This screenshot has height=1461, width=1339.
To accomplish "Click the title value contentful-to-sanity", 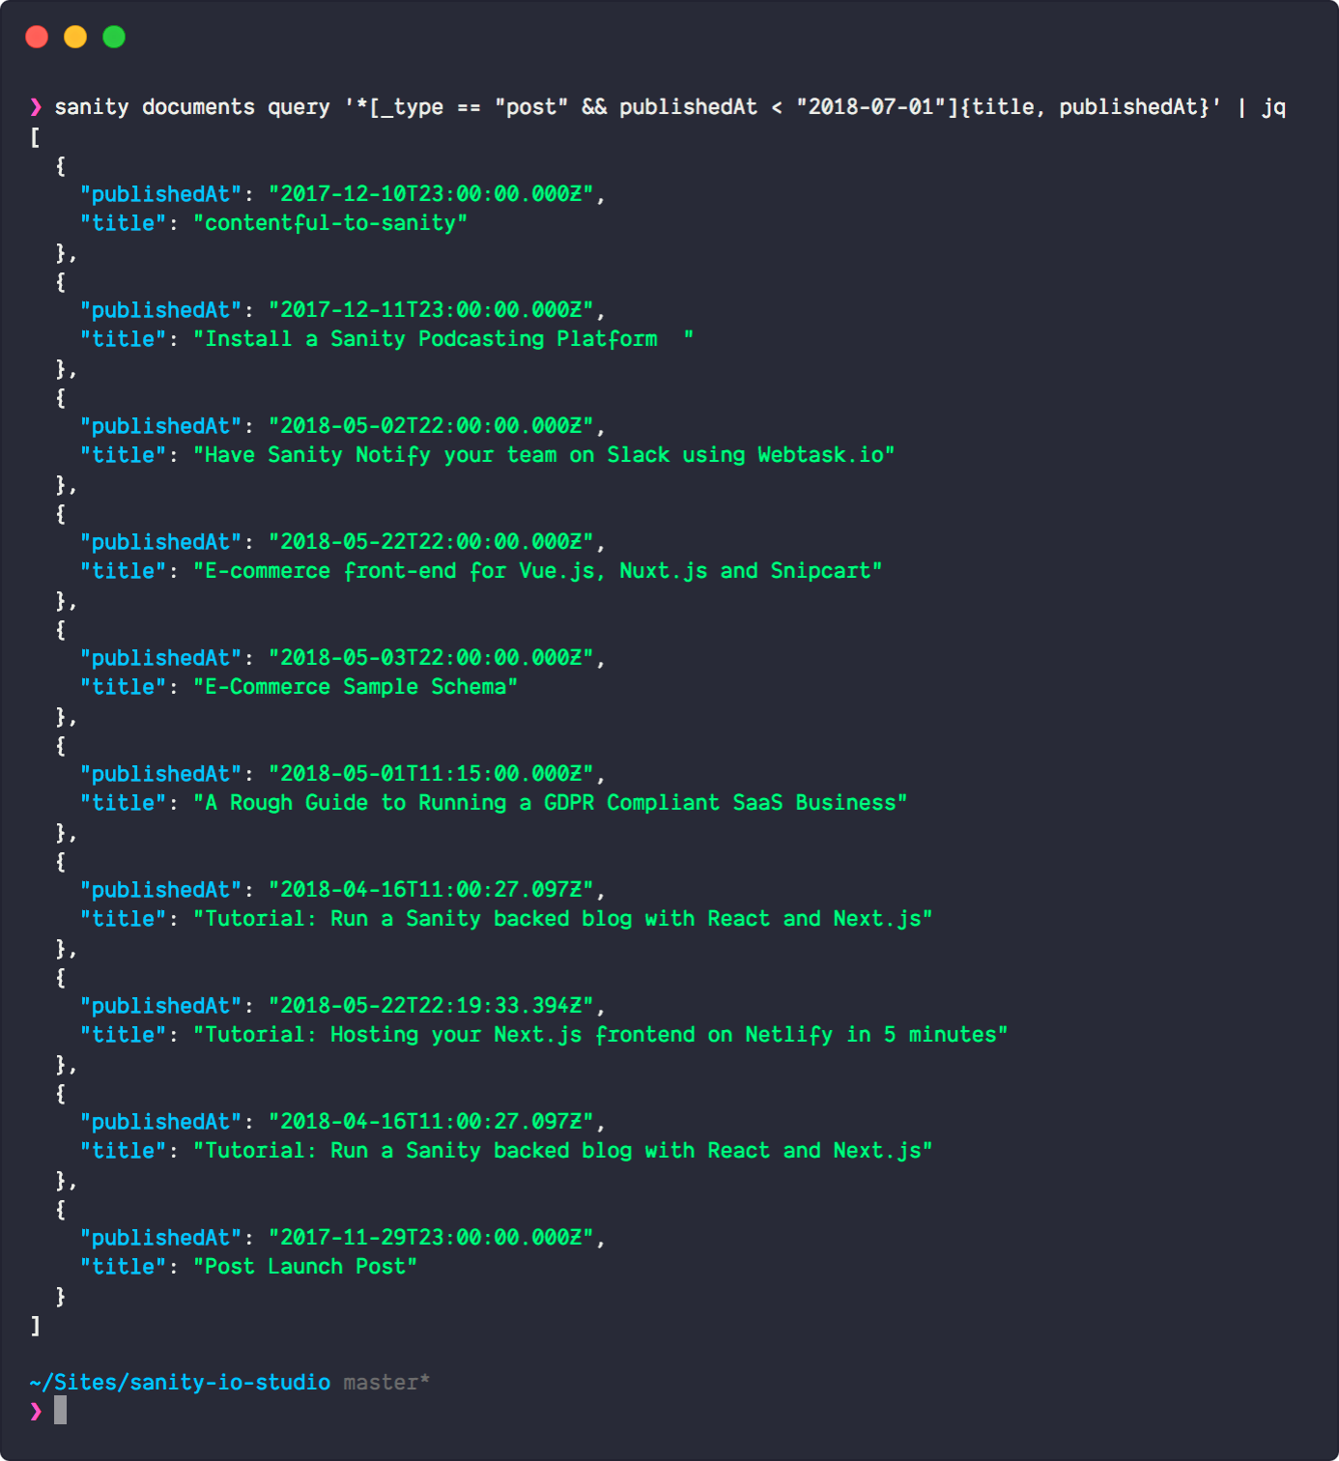I will pos(331,222).
